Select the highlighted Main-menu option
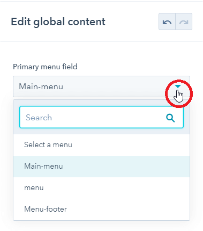 (101, 167)
